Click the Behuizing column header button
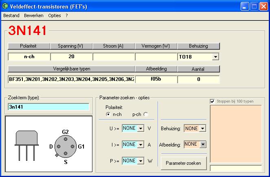The height and width of the screenshot is (177, 270). point(198,46)
